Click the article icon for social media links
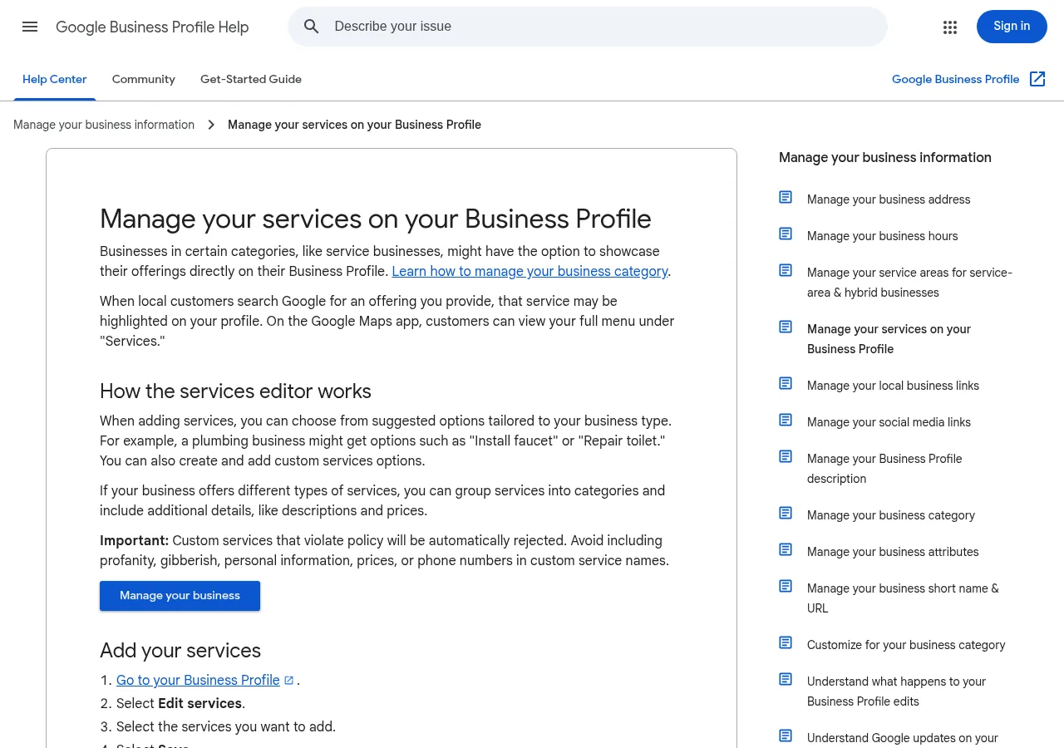Screen dimensions: 1064x748 [786, 420]
